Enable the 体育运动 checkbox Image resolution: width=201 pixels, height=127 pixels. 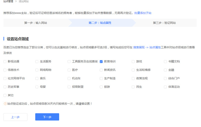tap(165, 87)
